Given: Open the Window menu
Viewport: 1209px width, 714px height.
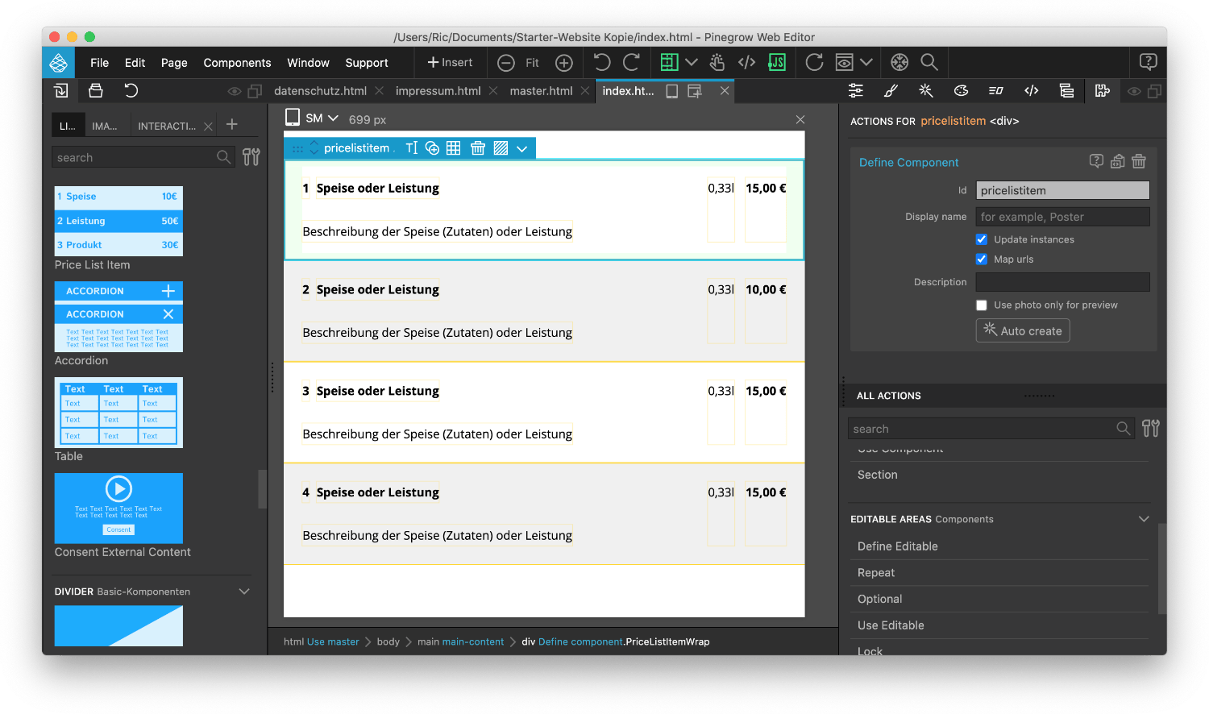Looking at the screenshot, I should click(x=308, y=63).
